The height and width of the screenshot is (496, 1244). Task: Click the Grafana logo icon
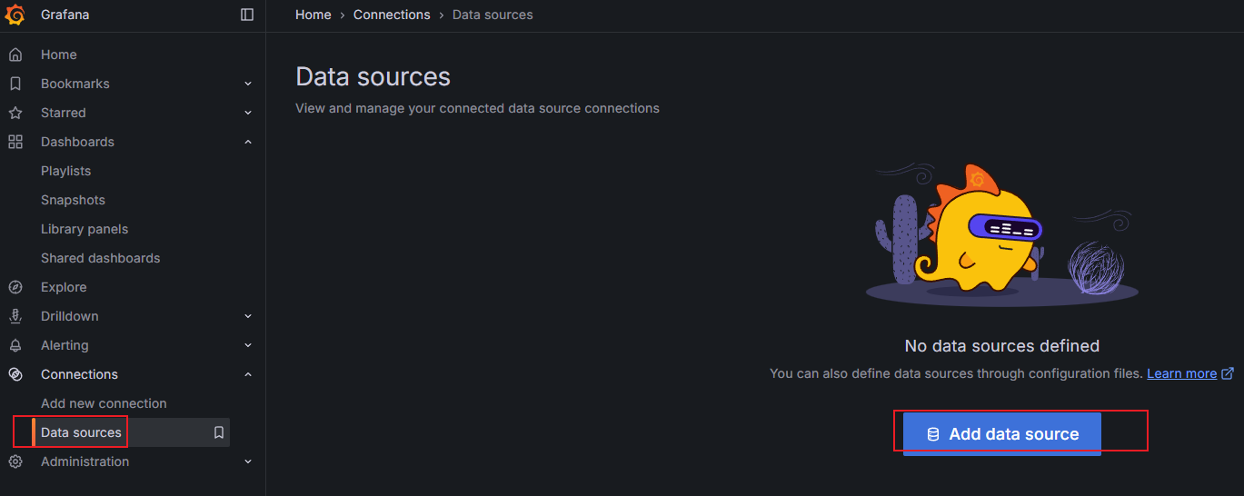click(15, 15)
